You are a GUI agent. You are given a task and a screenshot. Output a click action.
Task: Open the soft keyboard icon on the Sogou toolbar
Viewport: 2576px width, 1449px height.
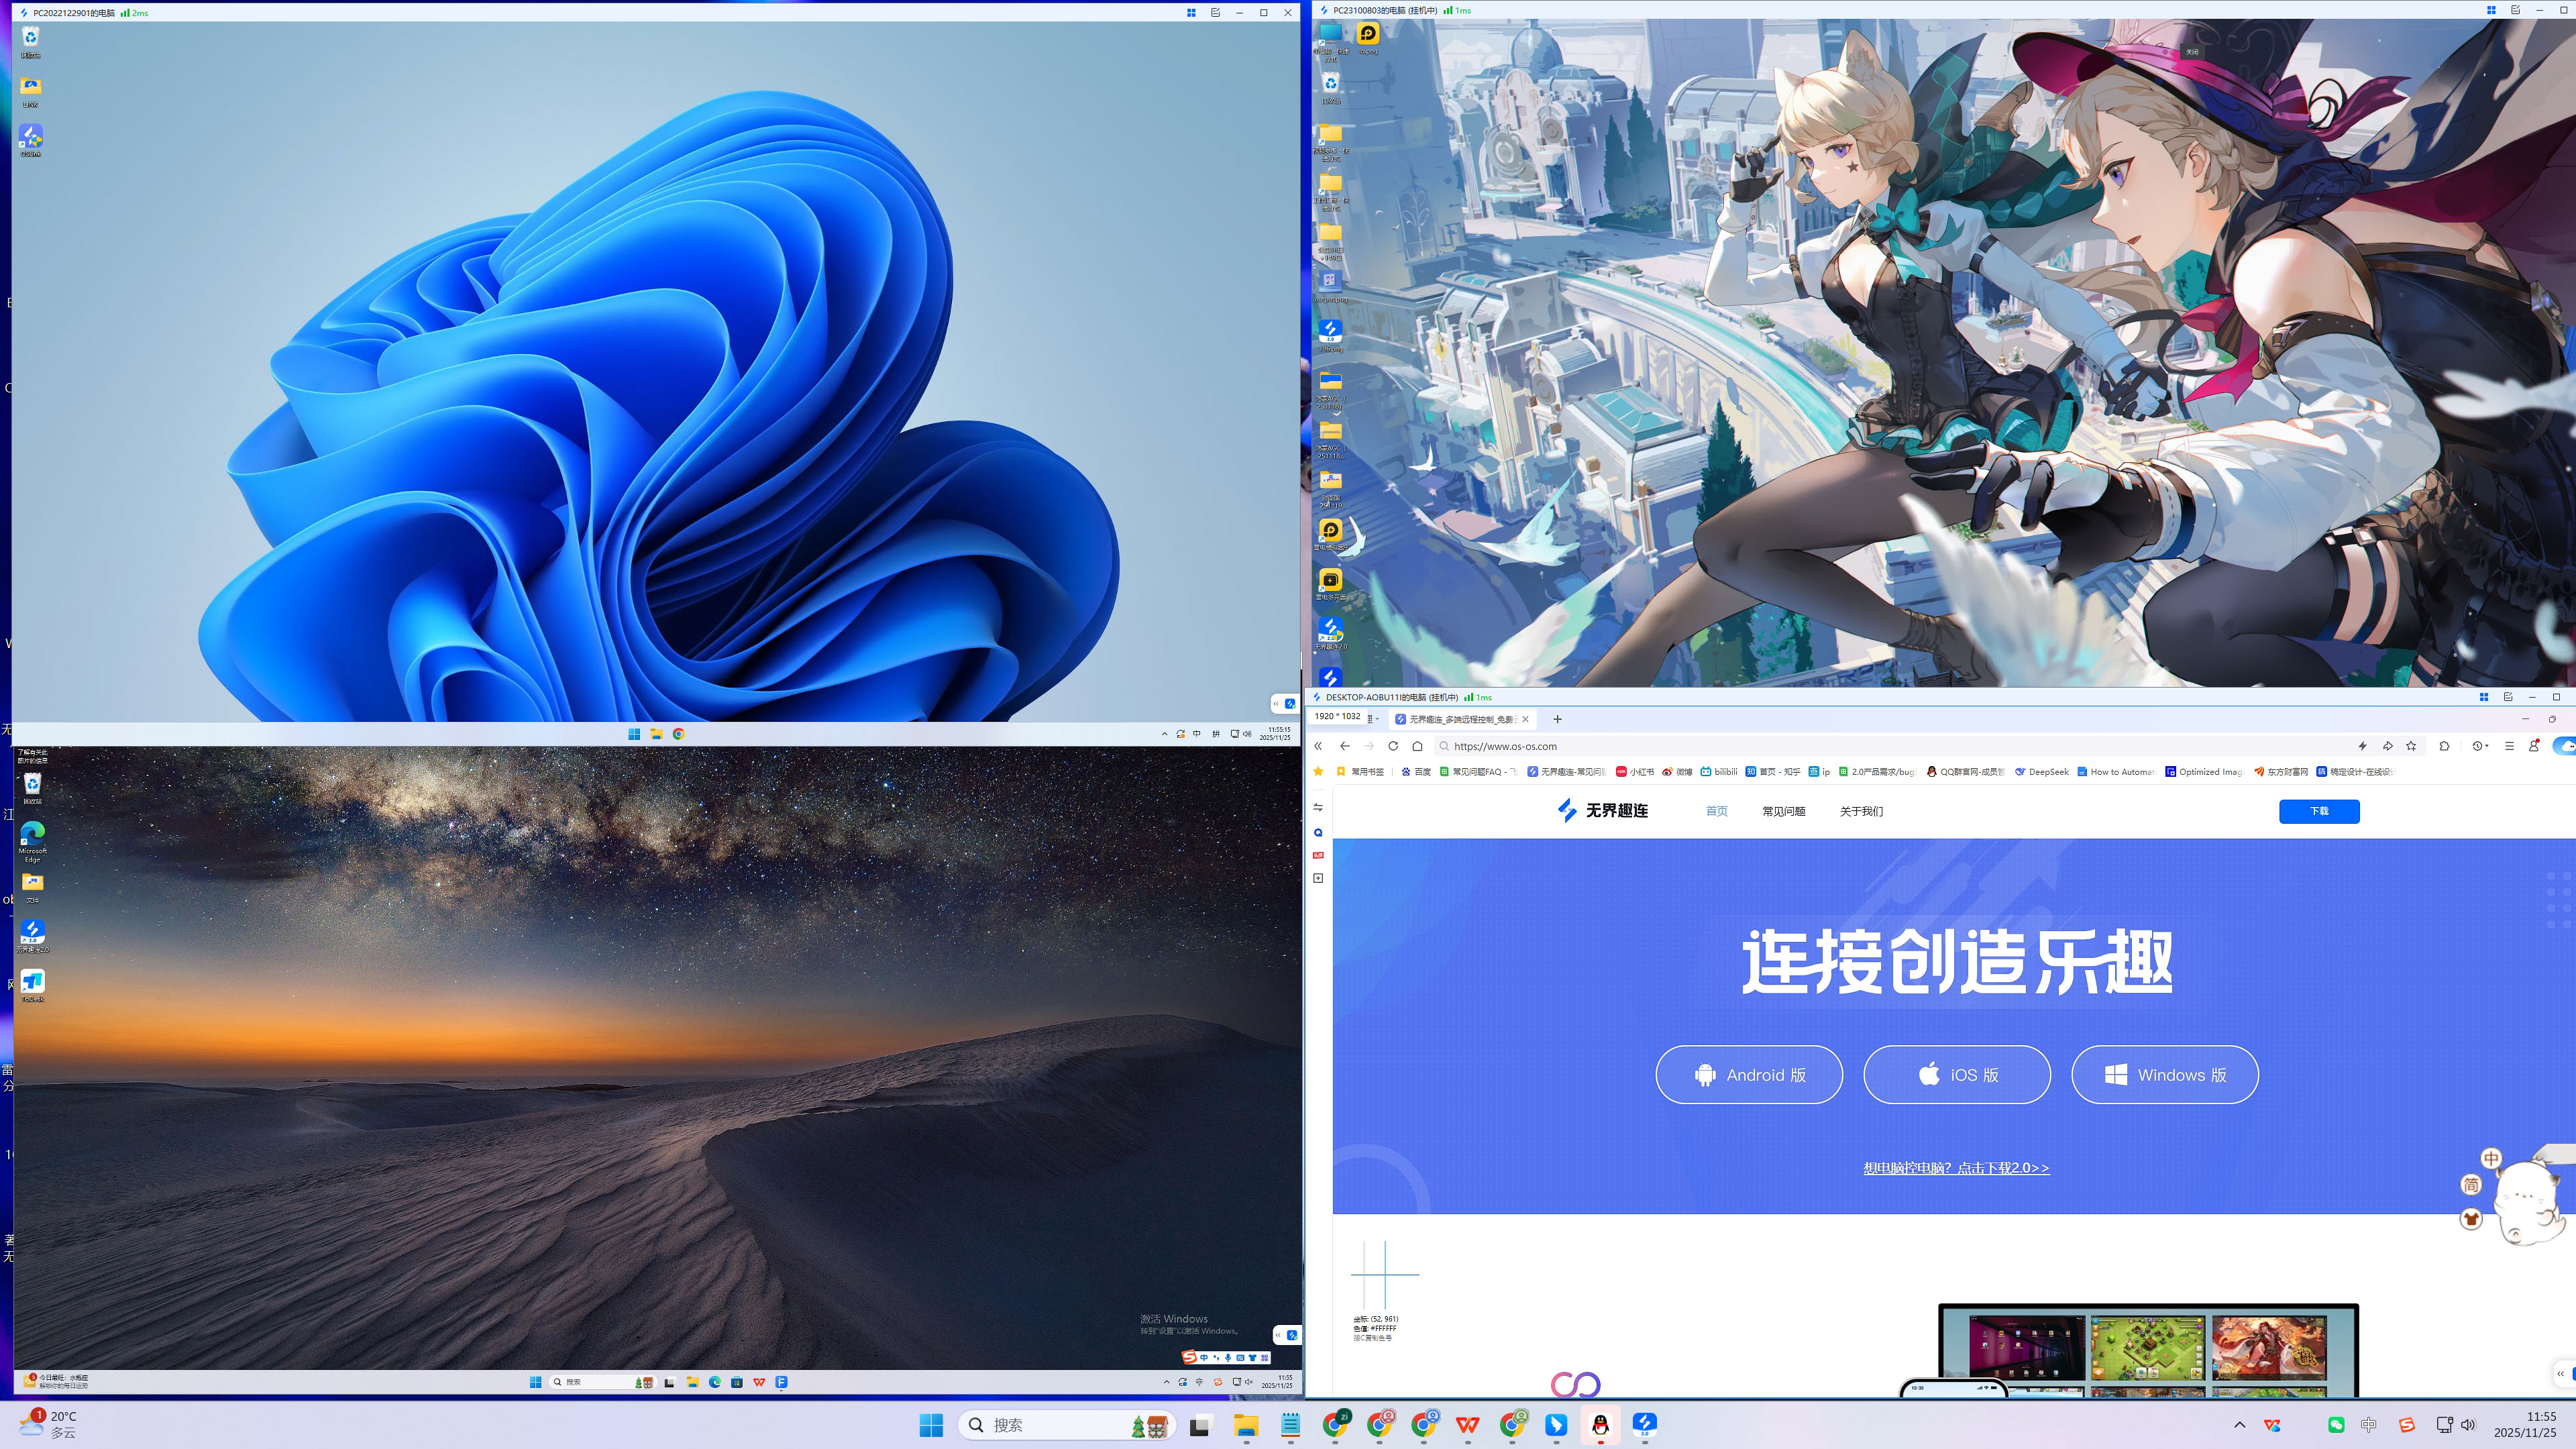tap(1241, 1358)
